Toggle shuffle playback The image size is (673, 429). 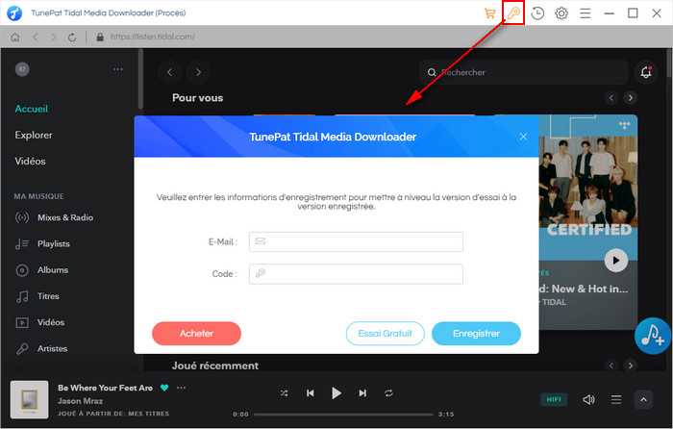pos(284,393)
